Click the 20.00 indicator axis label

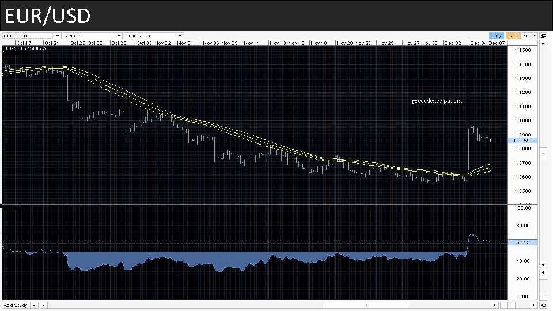[x=523, y=279]
